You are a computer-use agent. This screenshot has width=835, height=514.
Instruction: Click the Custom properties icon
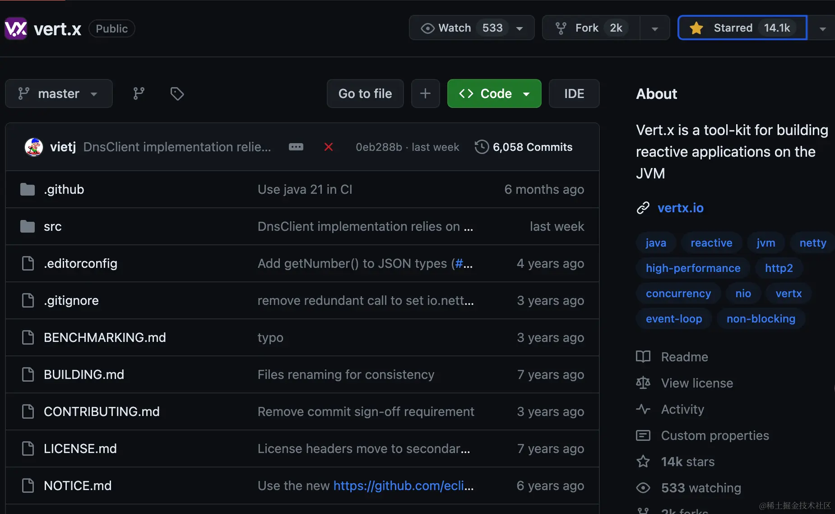[643, 435]
